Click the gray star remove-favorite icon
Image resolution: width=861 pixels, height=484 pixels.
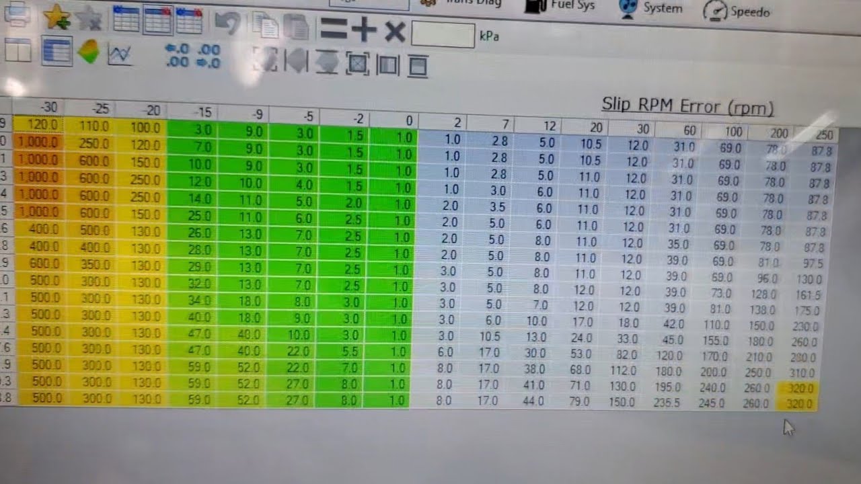(89, 19)
